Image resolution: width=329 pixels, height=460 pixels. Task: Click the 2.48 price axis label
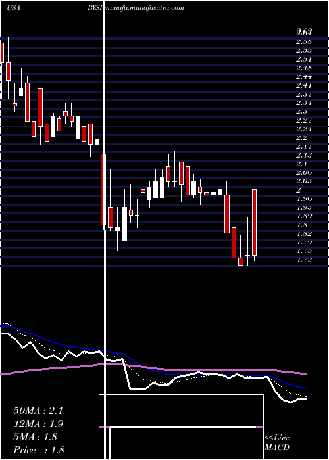(303, 68)
